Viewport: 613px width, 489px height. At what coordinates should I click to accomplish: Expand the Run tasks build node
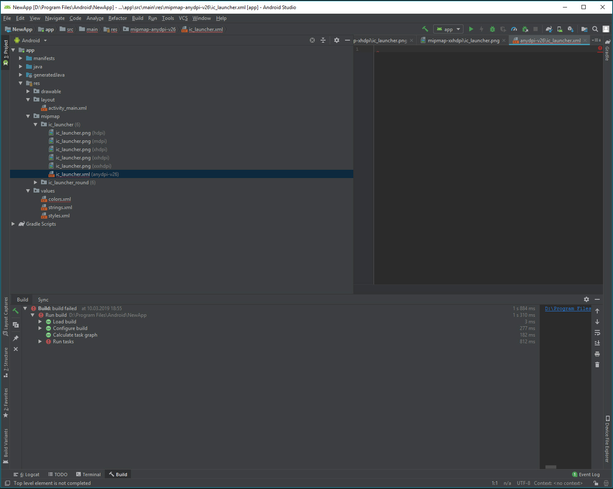pos(40,342)
